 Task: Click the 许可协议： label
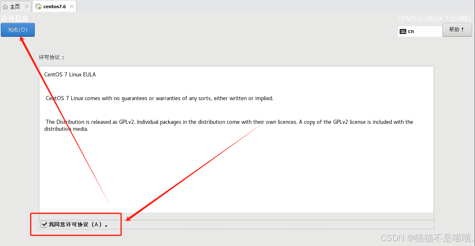click(52, 57)
